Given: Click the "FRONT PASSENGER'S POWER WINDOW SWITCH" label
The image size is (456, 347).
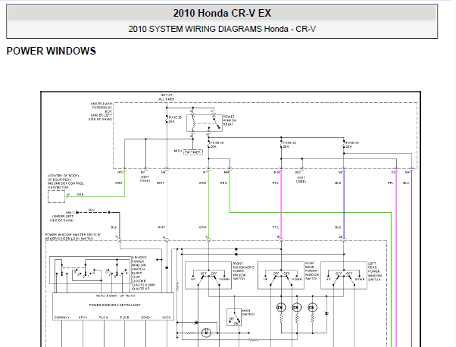Looking at the screenshot, I should [243, 270].
